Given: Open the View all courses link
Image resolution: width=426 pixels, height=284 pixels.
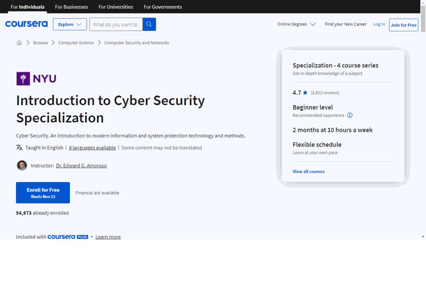Looking at the screenshot, I should (x=308, y=171).
